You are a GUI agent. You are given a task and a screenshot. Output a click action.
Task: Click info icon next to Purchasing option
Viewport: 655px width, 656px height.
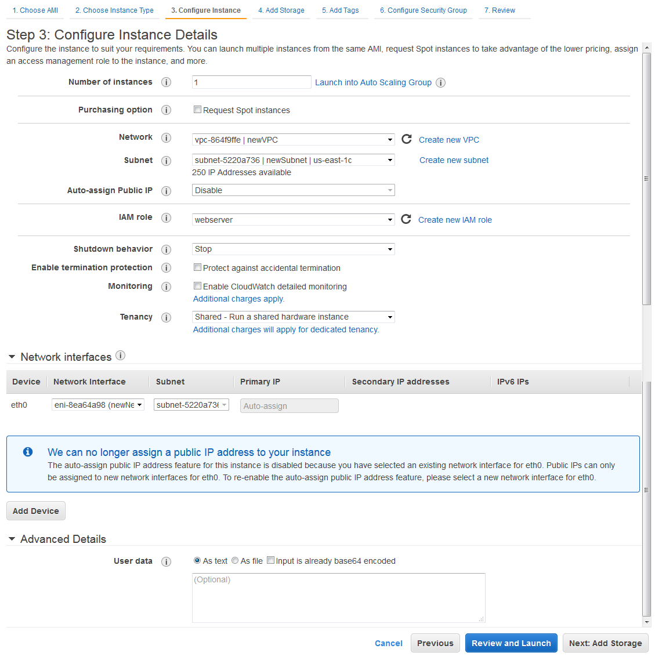tap(166, 110)
